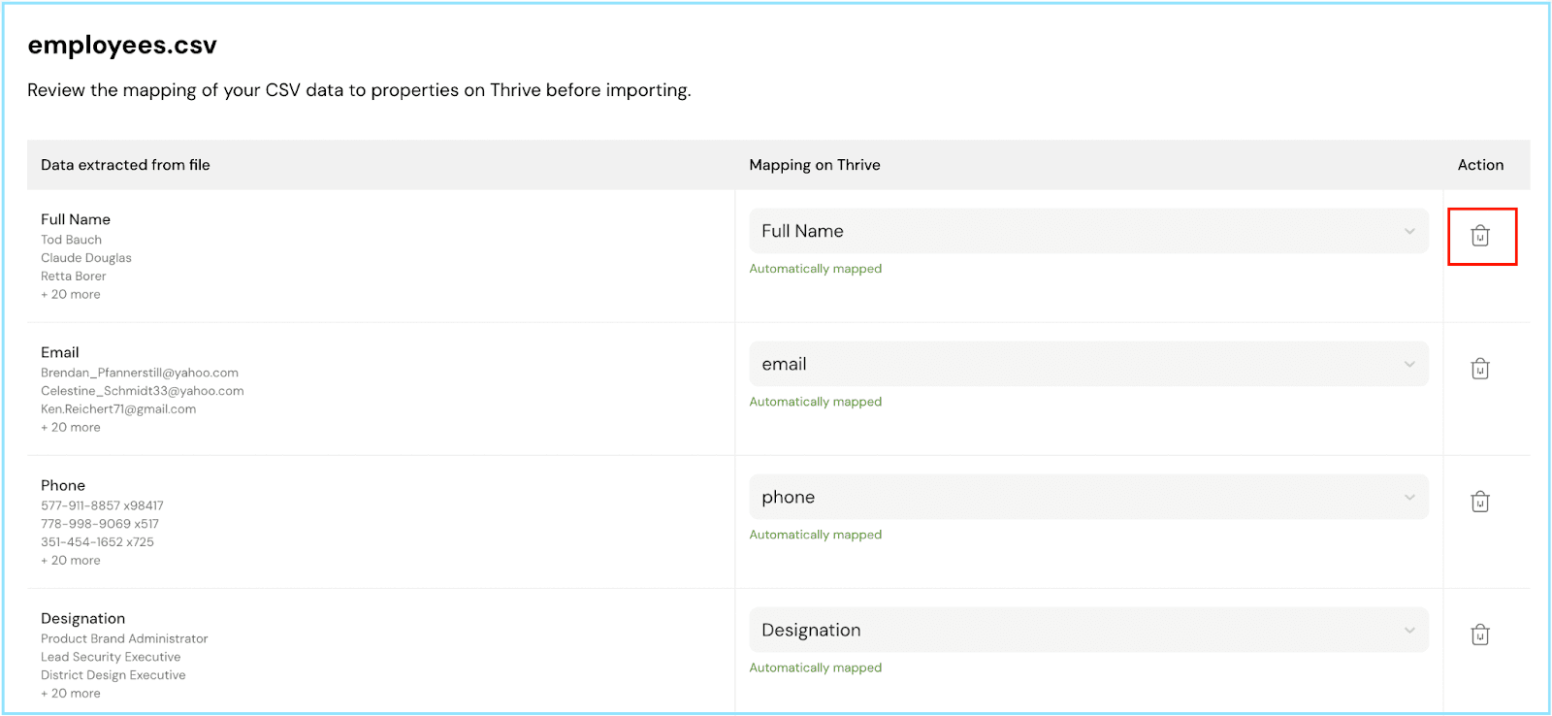Click '+ 20 more' under Designation
1552x716 pixels.
(71, 693)
